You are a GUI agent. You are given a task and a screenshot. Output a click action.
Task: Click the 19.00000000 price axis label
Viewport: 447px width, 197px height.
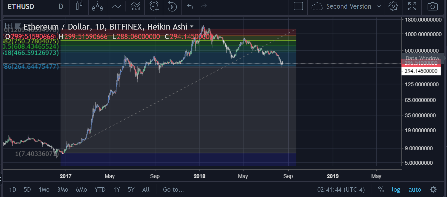420,130
